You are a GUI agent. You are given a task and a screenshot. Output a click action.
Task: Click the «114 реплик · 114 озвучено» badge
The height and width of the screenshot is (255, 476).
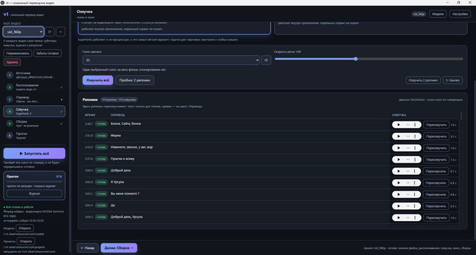(x=119, y=100)
